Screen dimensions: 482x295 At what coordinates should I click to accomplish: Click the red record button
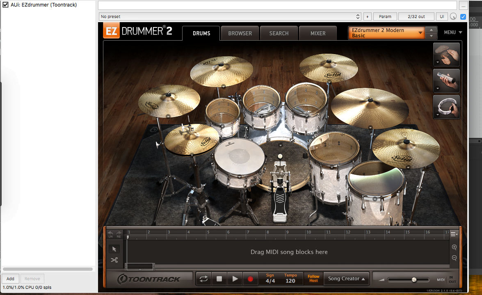[x=251, y=279]
